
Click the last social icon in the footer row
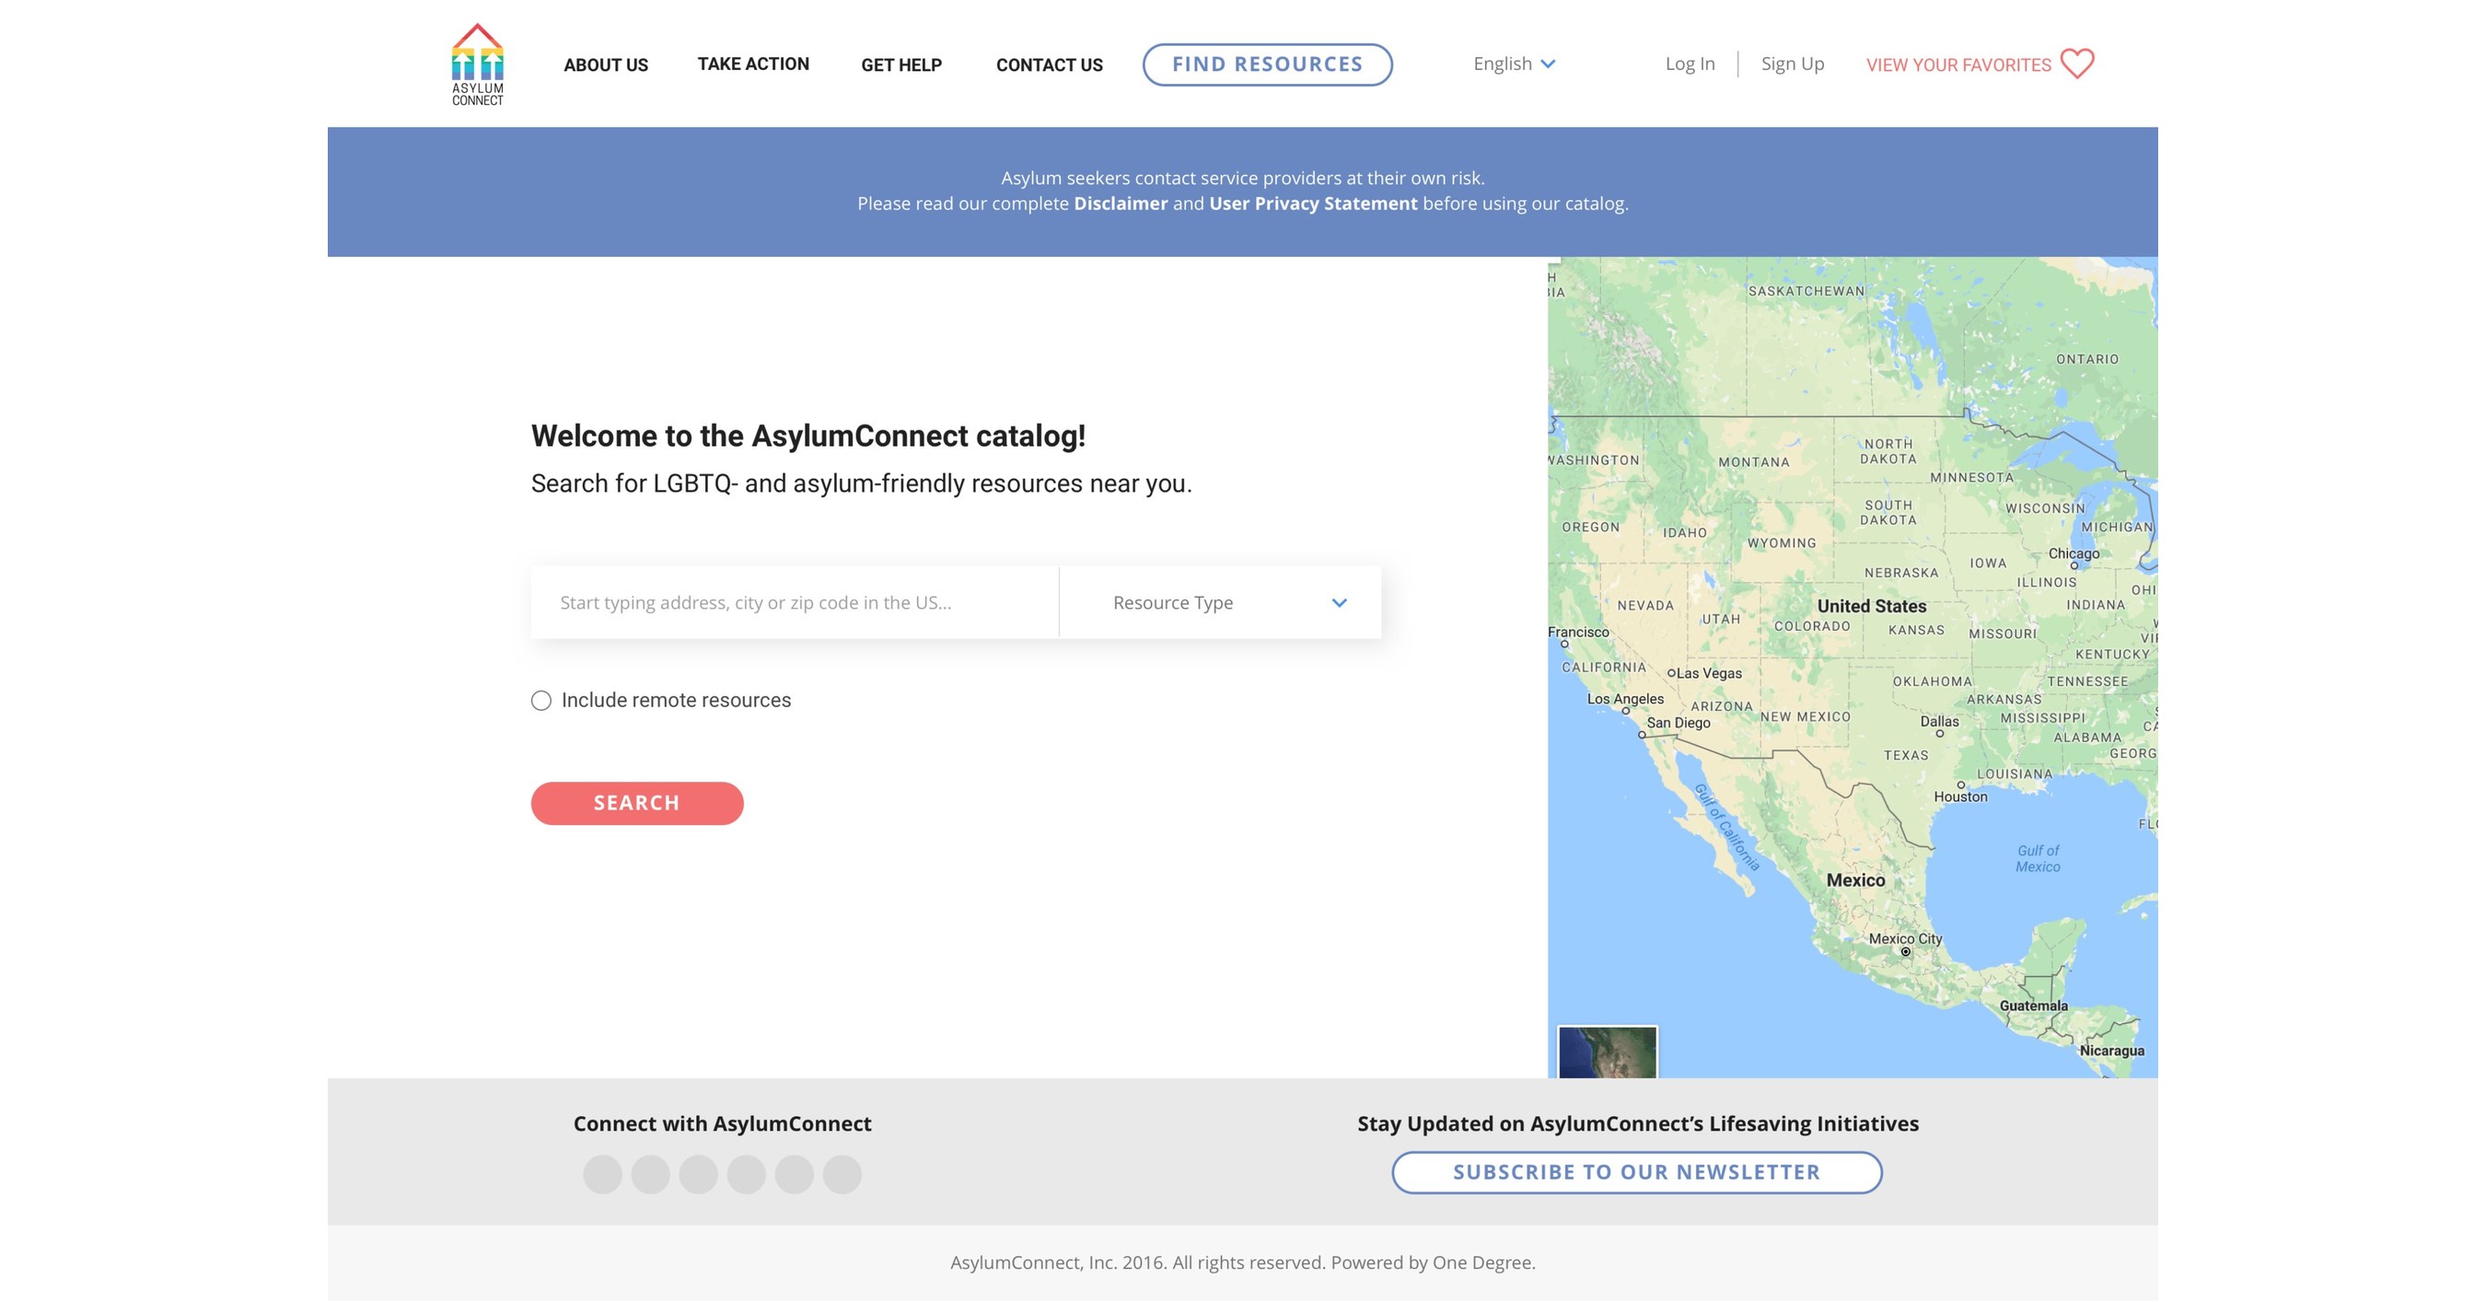coord(841,1176)
